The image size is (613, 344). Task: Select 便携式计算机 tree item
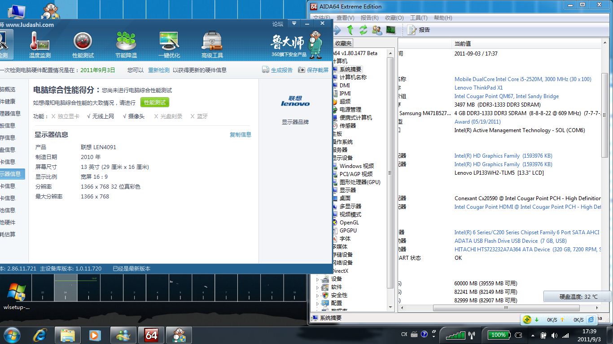pyautogui.click(x=355, y=118)
